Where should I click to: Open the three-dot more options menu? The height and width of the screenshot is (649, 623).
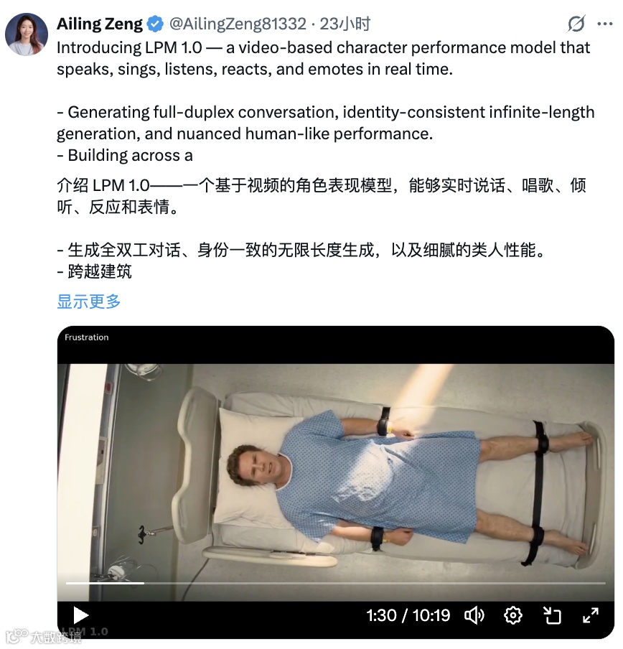click(605, 24)
